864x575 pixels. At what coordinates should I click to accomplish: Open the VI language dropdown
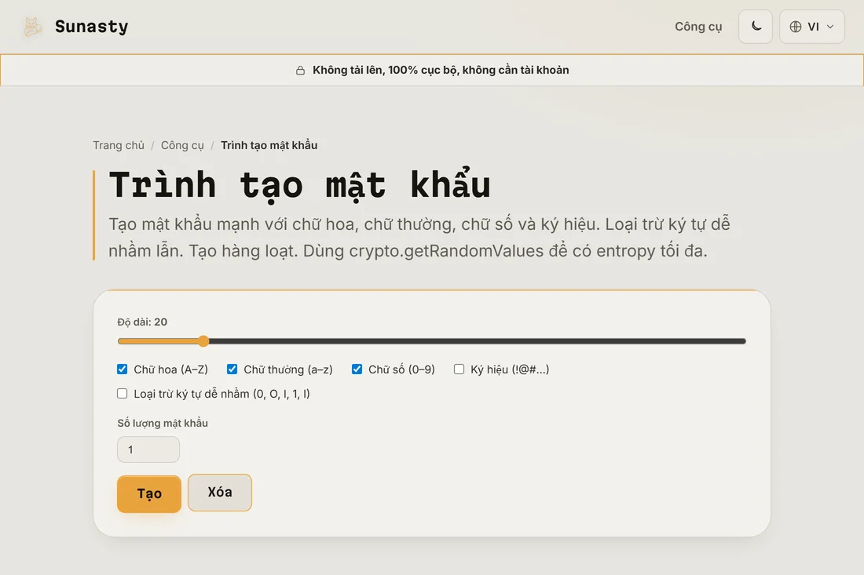811,27
